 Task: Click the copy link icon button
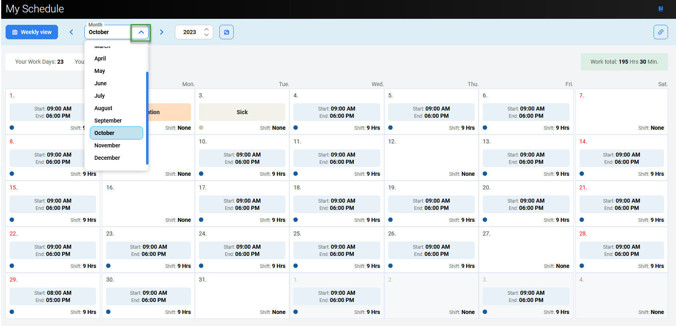660,32
